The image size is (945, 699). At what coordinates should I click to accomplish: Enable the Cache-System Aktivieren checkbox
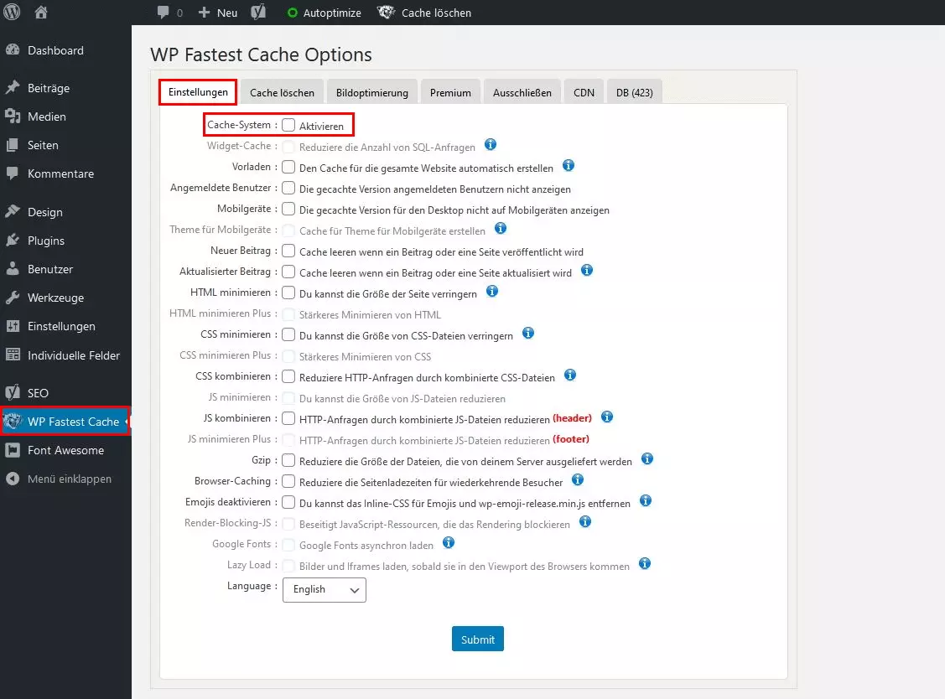288,125
